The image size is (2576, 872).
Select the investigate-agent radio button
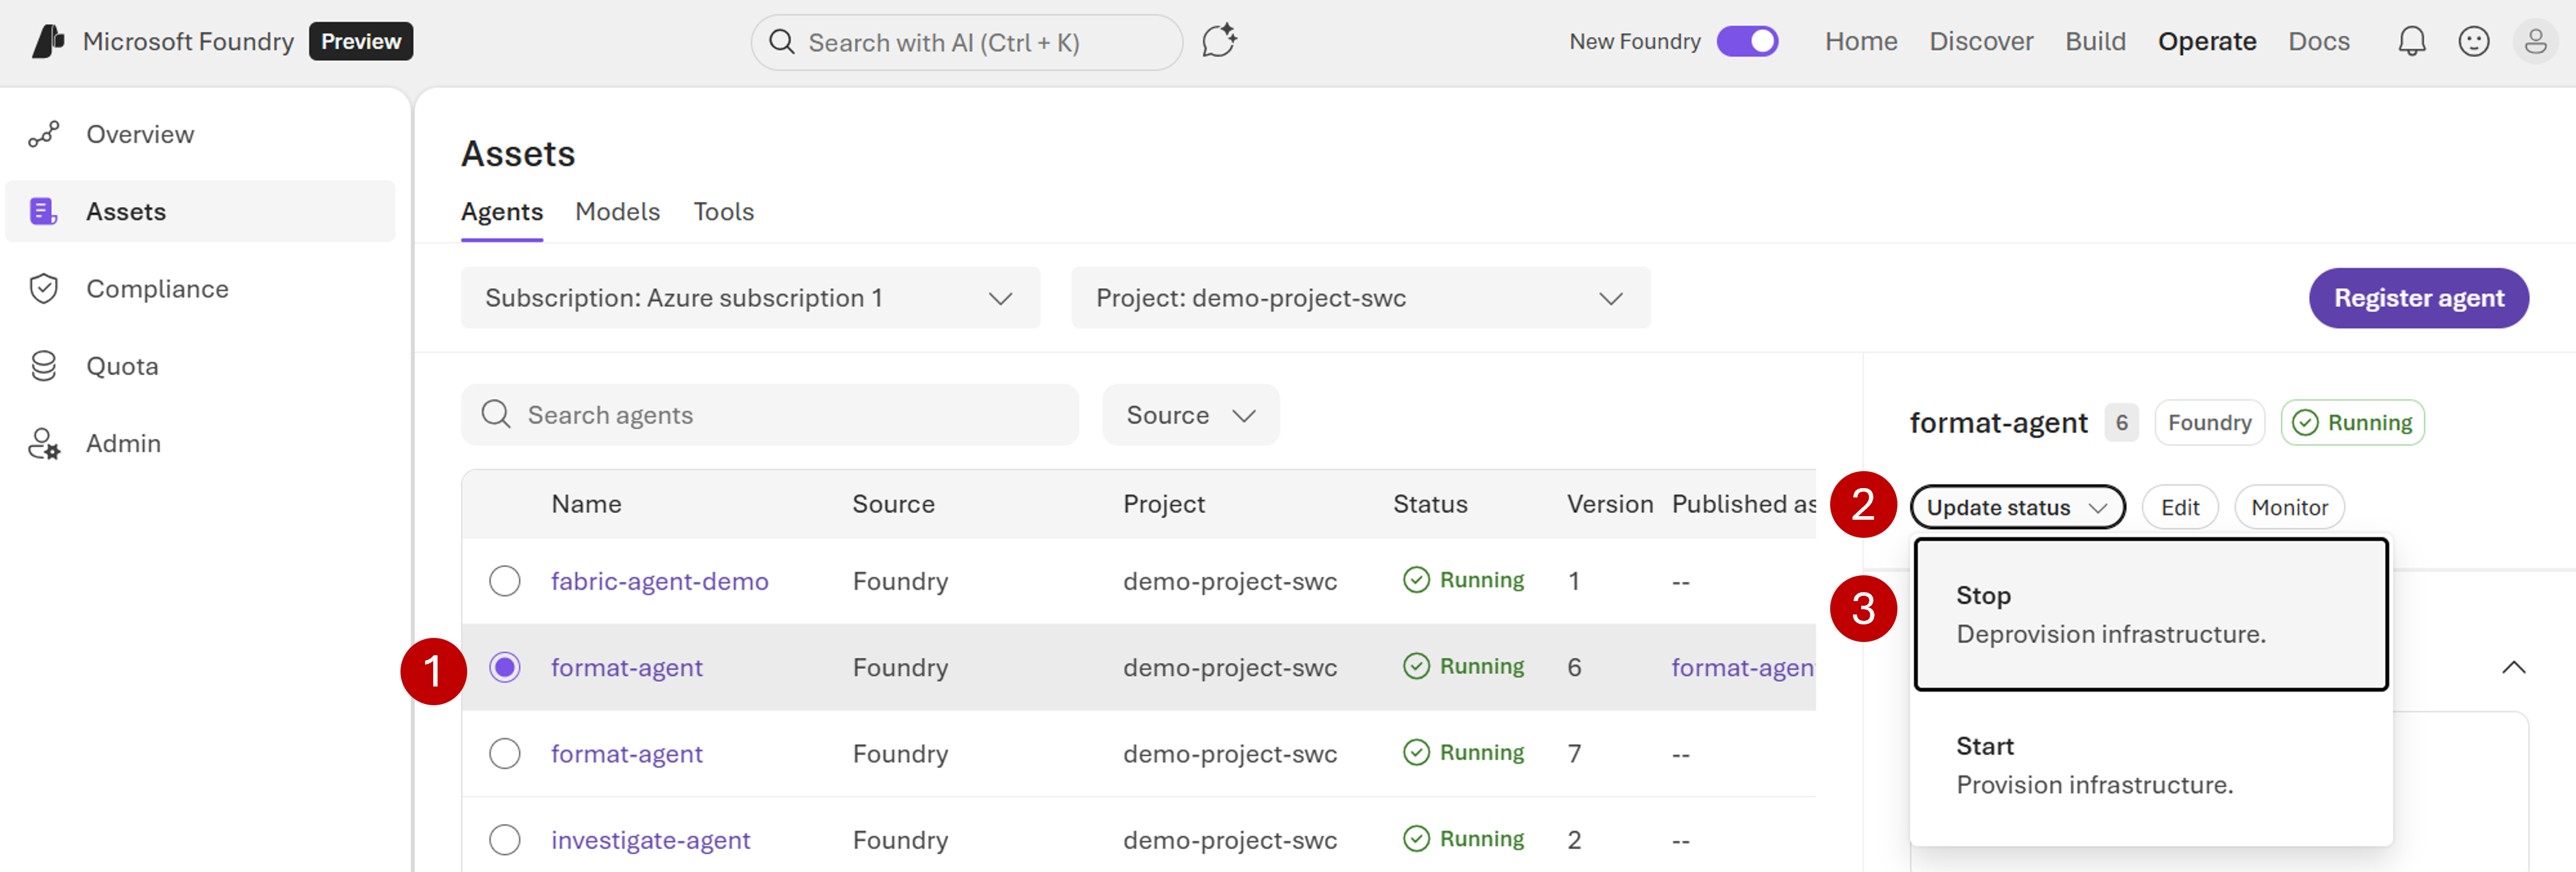click(505, 840)
